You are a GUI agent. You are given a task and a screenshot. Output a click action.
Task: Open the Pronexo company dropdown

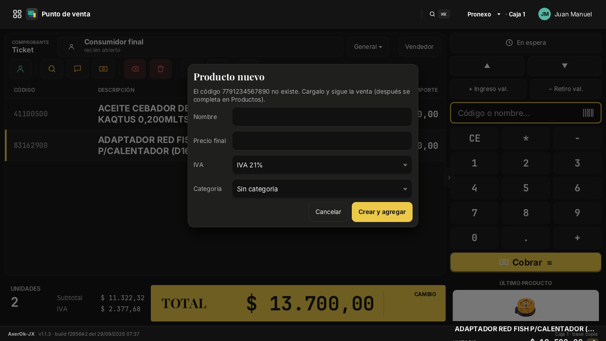click(x=484, y=14)
